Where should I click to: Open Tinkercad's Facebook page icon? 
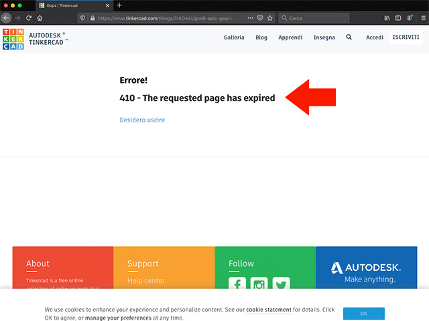tap(237, 286)
